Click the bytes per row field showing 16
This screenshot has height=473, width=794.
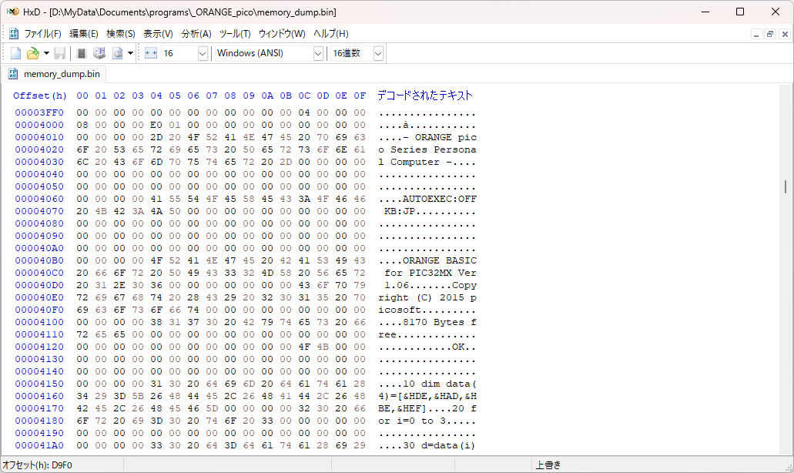point(179,53)
